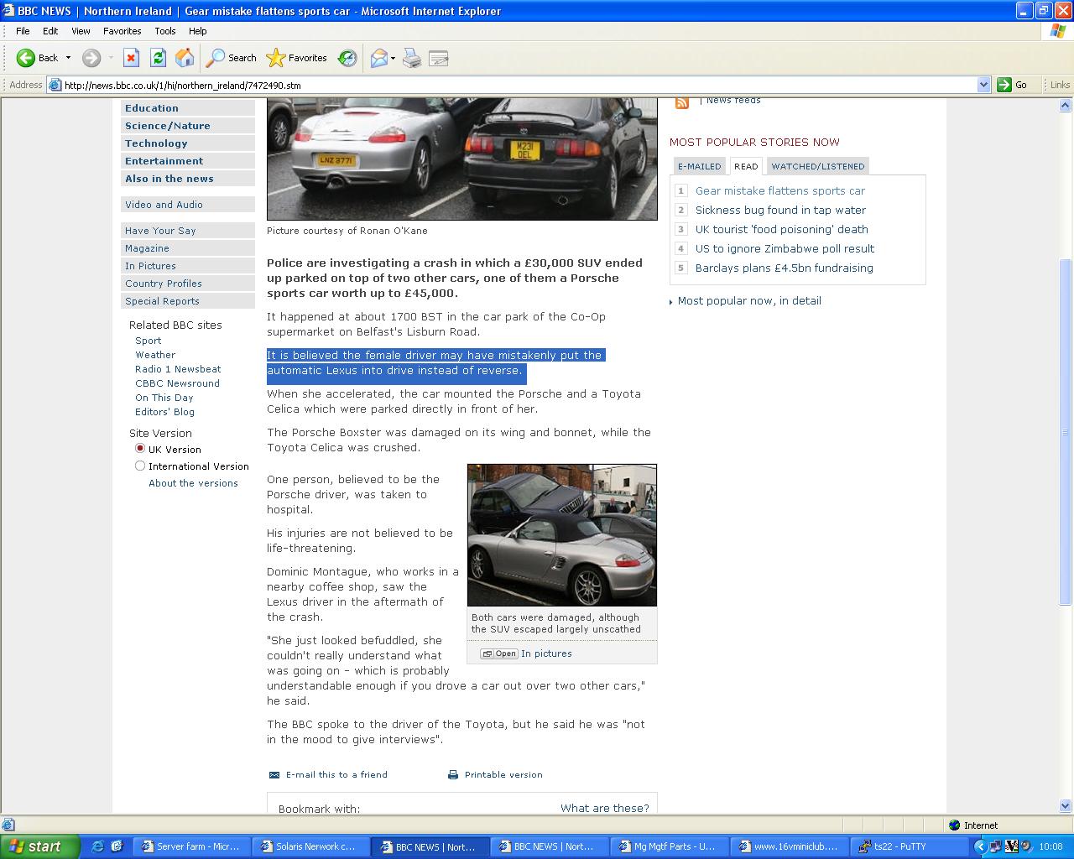Viewport: 1074px width, 859px height.
Task: Open the Back history dropdown arrow
Action: click(68, 58)
